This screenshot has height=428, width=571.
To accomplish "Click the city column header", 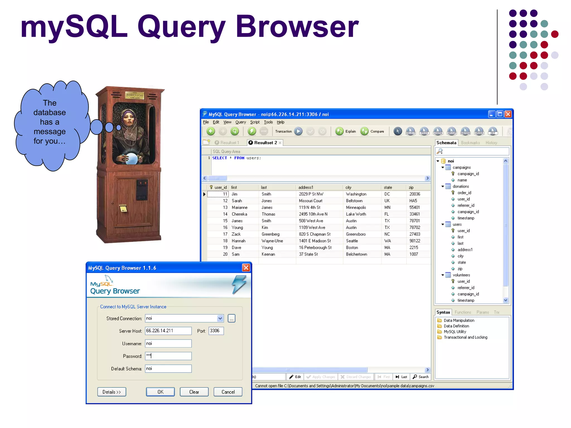I will pos(361,187).
